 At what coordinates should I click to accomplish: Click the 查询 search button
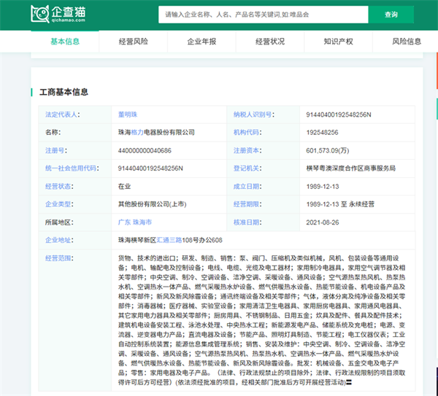point(391,15)
